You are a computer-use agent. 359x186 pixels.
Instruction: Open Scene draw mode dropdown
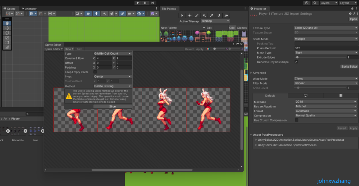[x=79, y=14]
